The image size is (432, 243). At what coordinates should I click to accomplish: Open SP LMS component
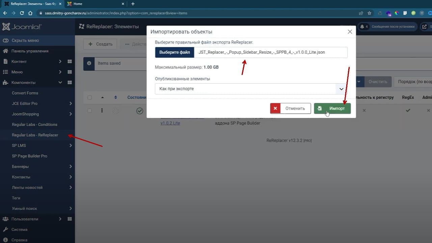point(19,145)
